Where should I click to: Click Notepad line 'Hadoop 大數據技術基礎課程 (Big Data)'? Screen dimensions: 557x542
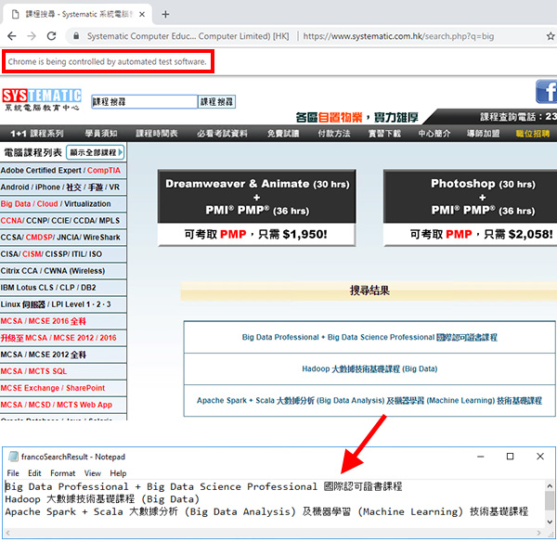click(x=102, y=499)
